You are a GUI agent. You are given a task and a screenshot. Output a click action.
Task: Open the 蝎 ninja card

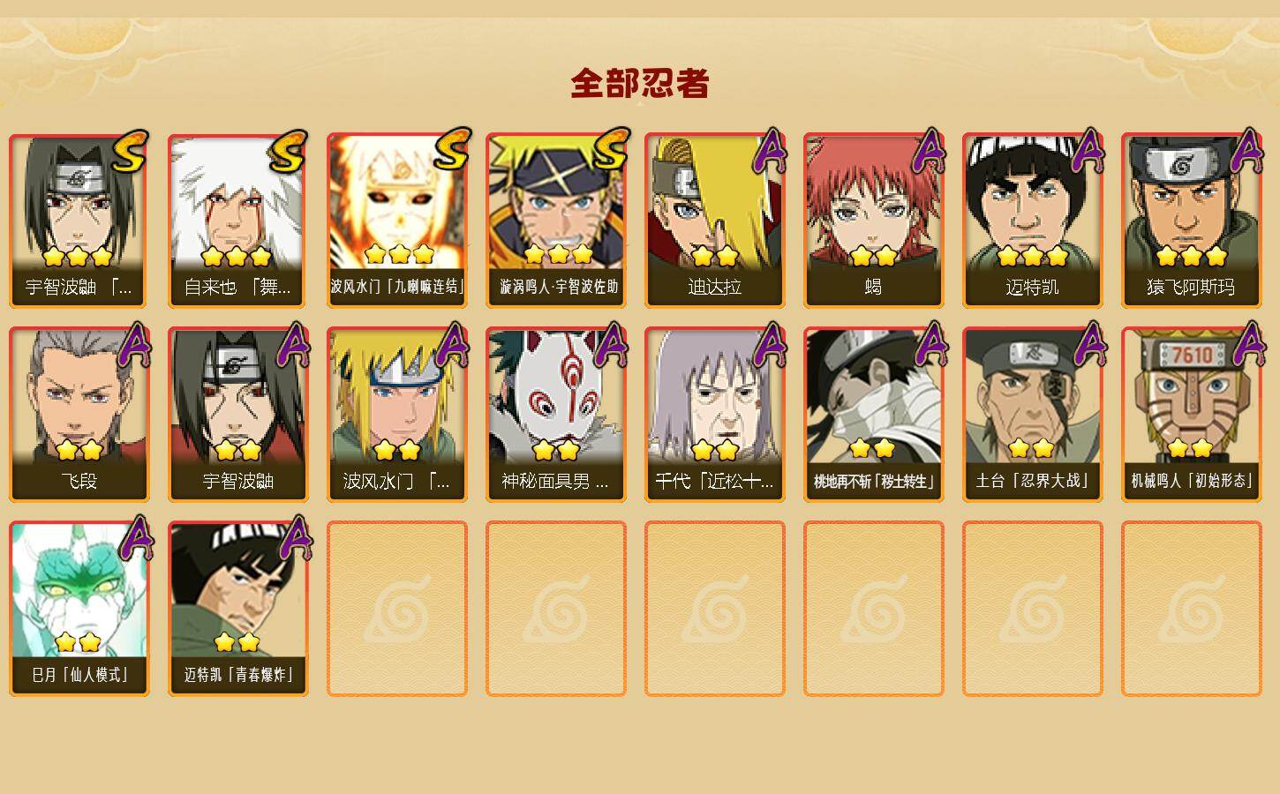[874, 221]
